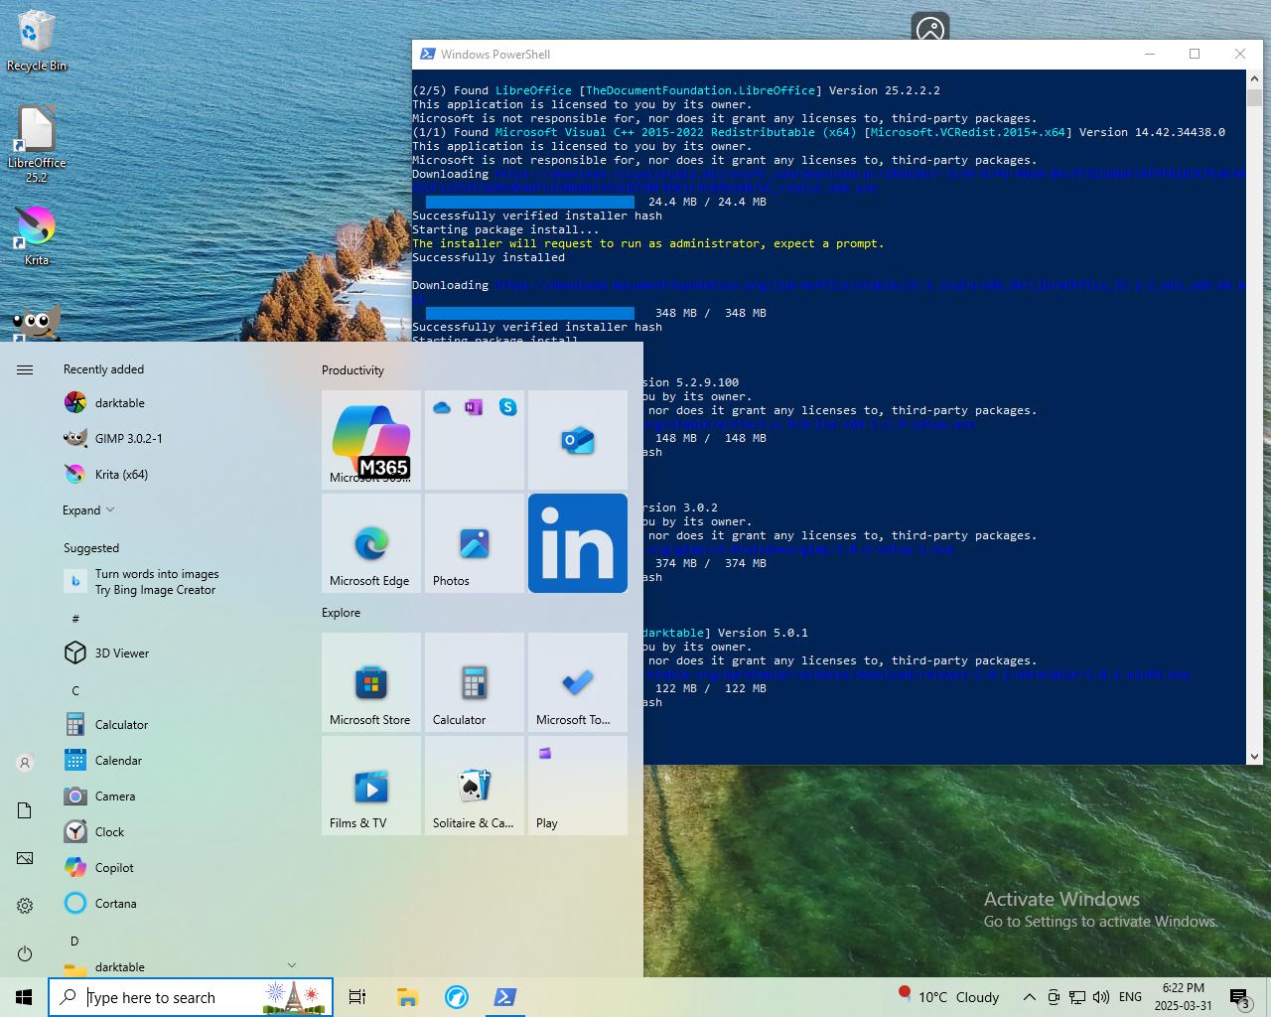Image resolution: width=1271 pixels, height=1017 pixels.
Task: Open the Recycle Bin desktop icon
Action: tap(37, 41)
